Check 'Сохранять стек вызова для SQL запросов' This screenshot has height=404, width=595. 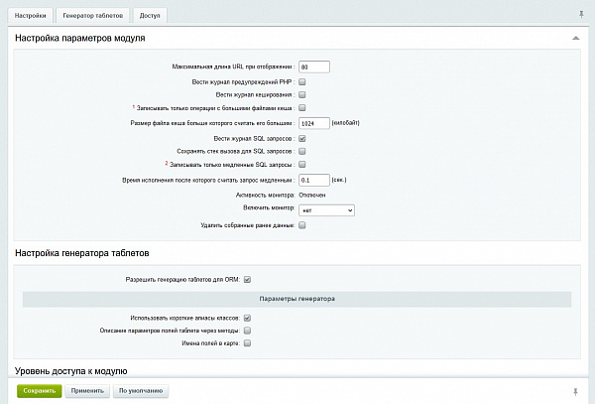(x=302, y=151)
